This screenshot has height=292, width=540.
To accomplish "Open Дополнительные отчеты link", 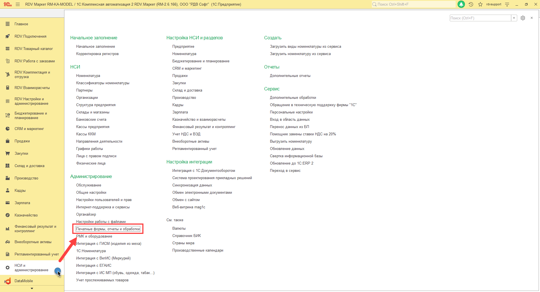I will tap(290, 76).
